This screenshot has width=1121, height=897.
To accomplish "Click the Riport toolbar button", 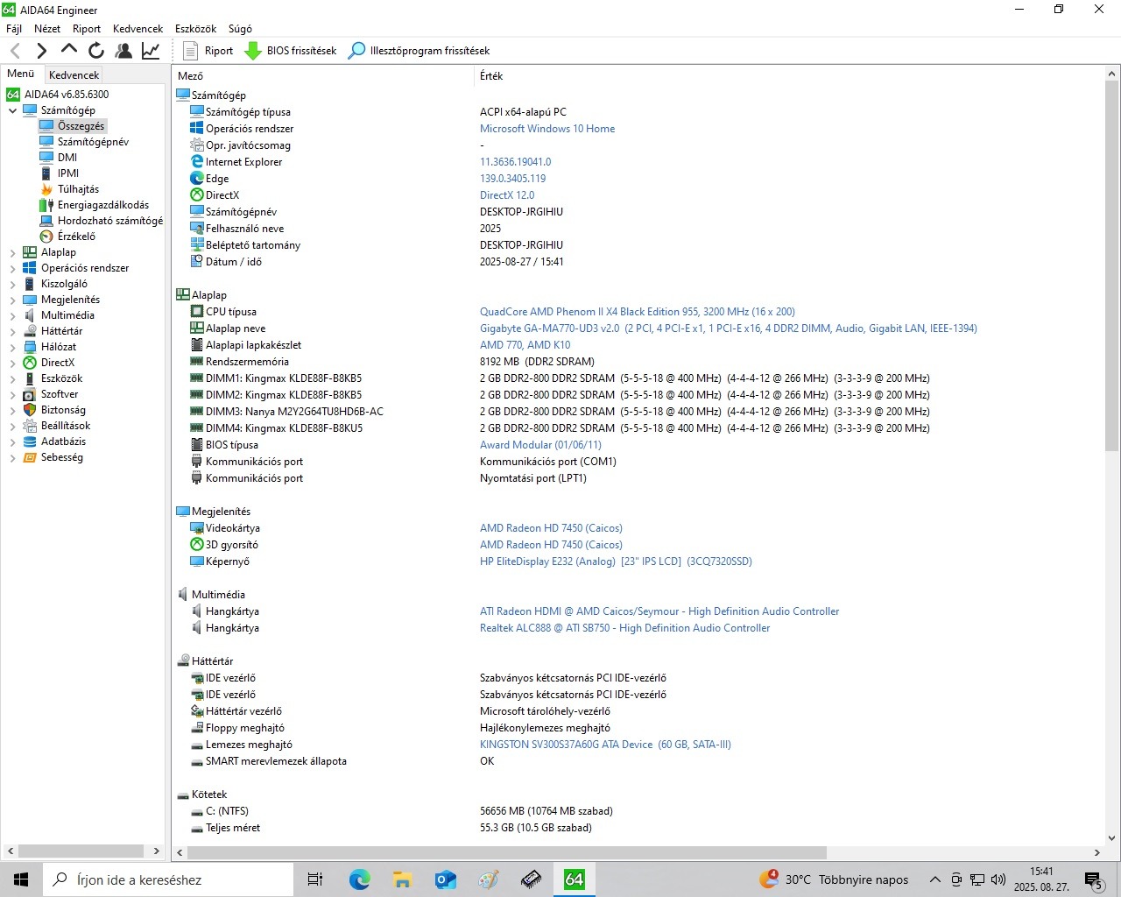I will coord(208,51).
